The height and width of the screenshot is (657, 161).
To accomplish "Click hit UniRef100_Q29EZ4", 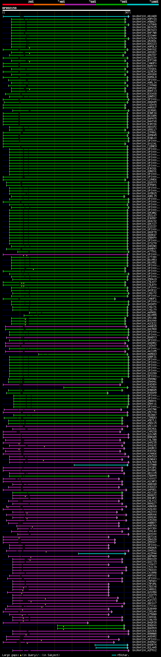I will (144, 72).
